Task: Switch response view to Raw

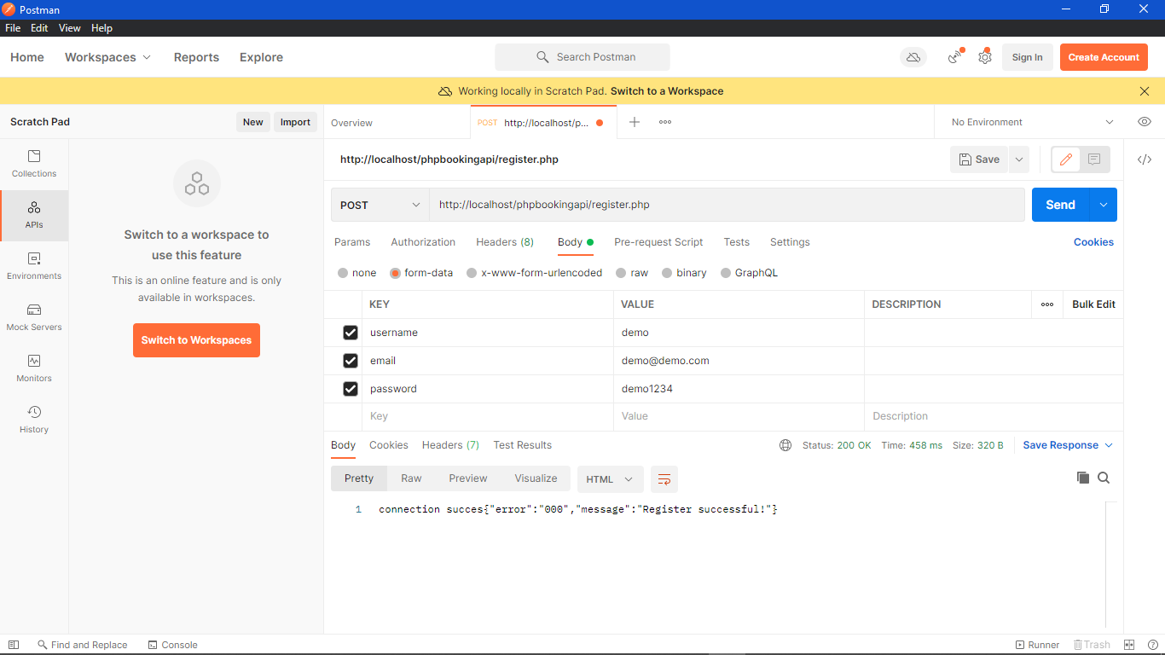Action: (411, 478)
